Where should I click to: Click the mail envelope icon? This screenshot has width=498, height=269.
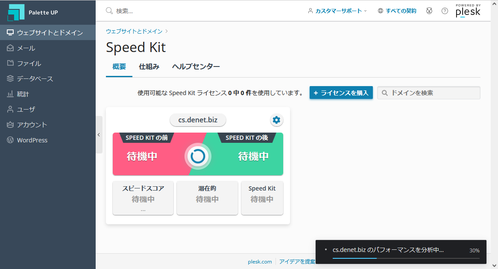tap(10, 48)
